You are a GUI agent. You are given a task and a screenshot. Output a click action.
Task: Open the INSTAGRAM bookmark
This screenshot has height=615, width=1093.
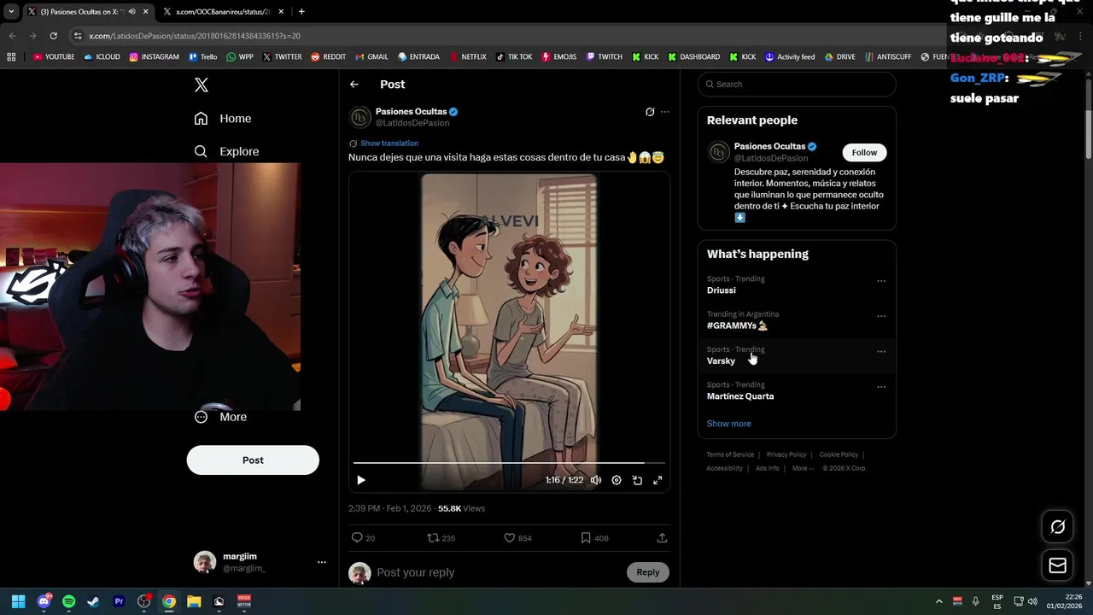click(155, 57)
